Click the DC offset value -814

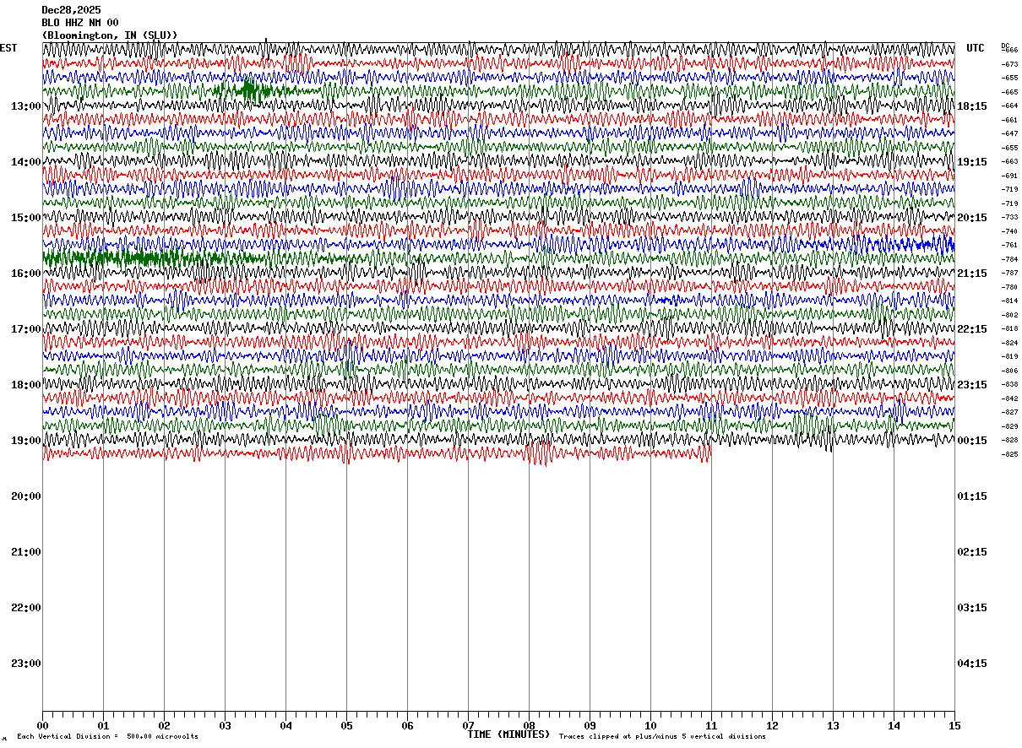click(x=1009, y=301)
